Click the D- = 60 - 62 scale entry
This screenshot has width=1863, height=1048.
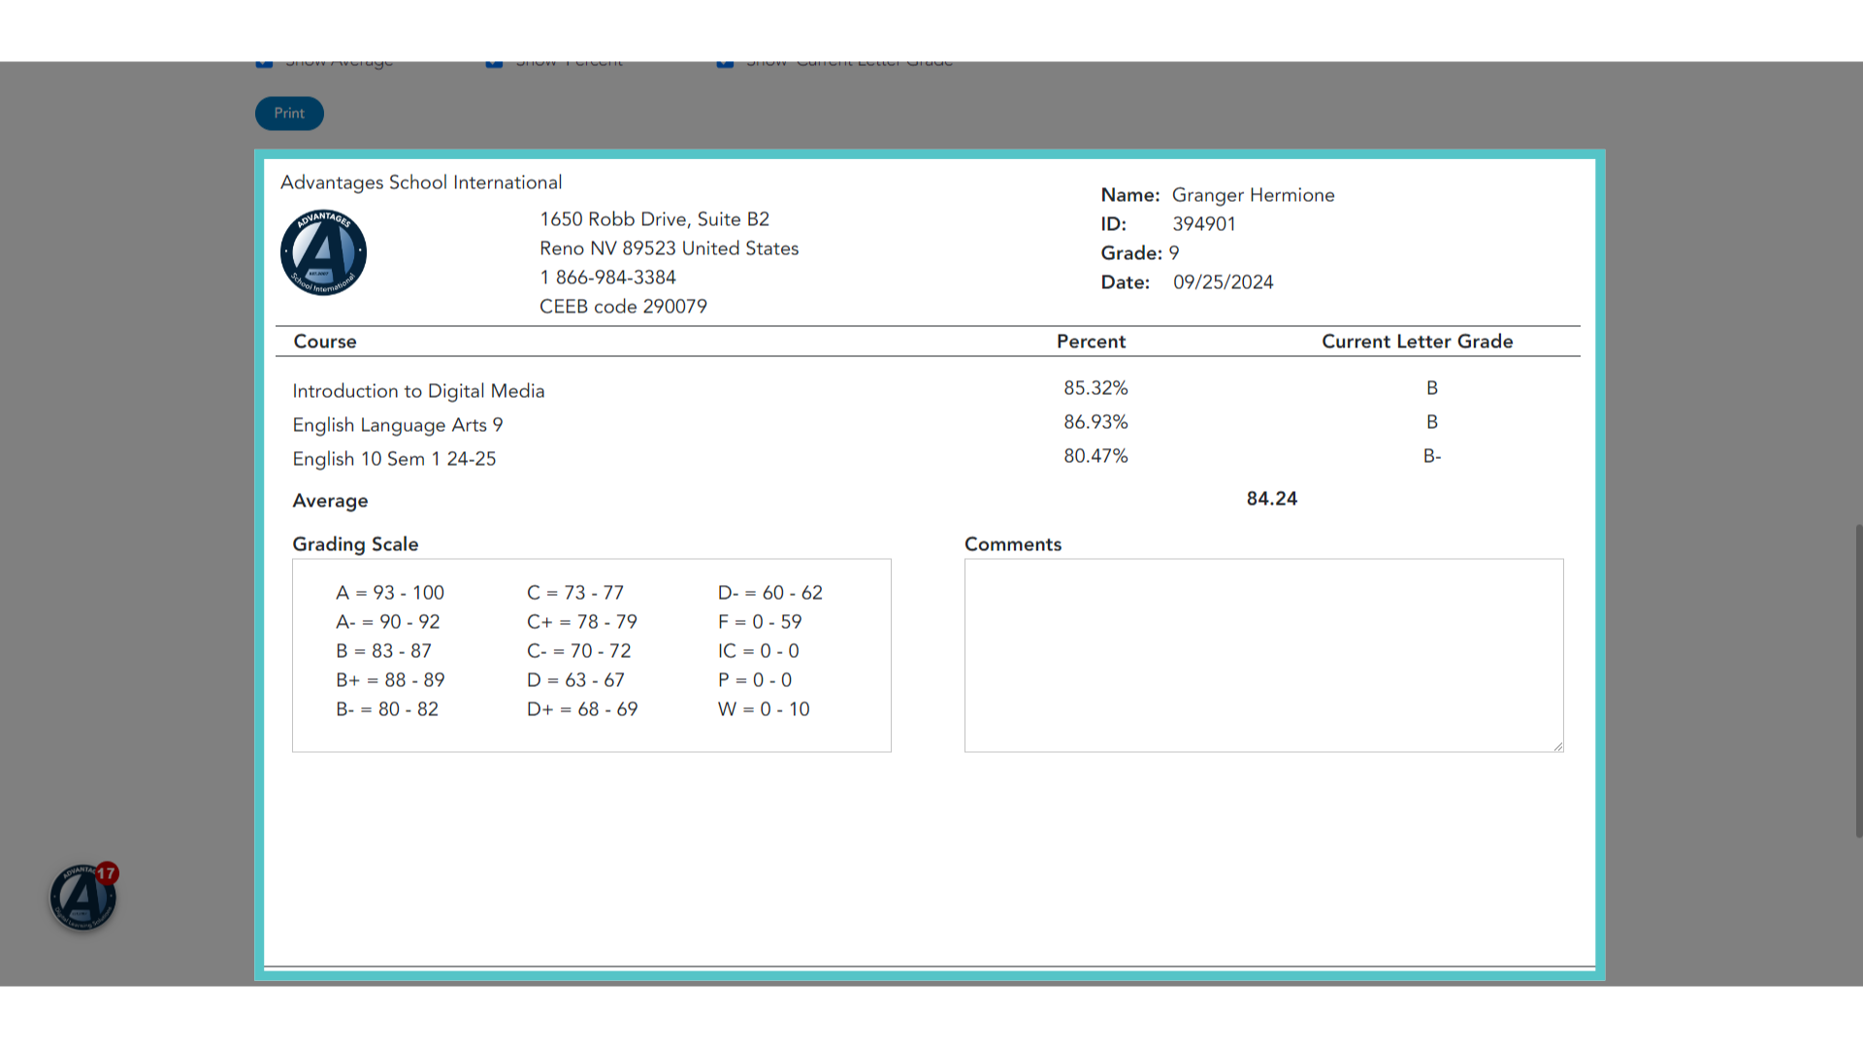770,593
